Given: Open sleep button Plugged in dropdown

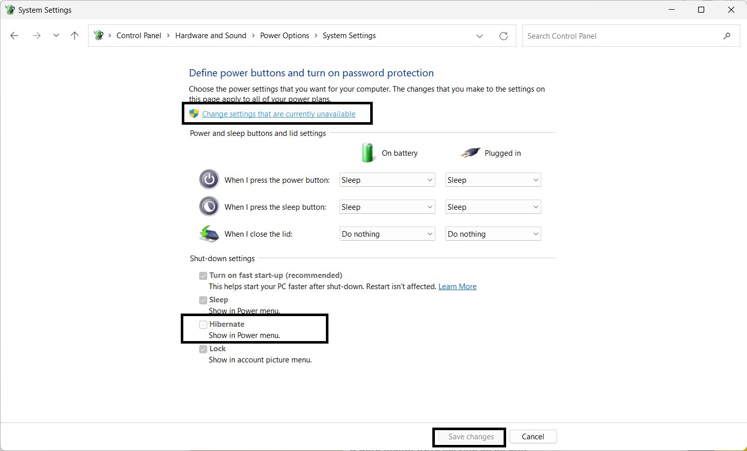Looking at the screenshot, I should (493, 207).
